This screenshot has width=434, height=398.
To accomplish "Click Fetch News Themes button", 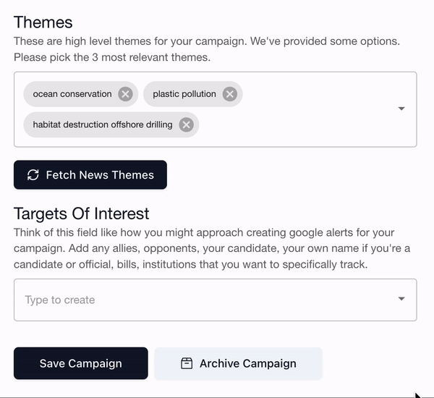I will [90, 175].
